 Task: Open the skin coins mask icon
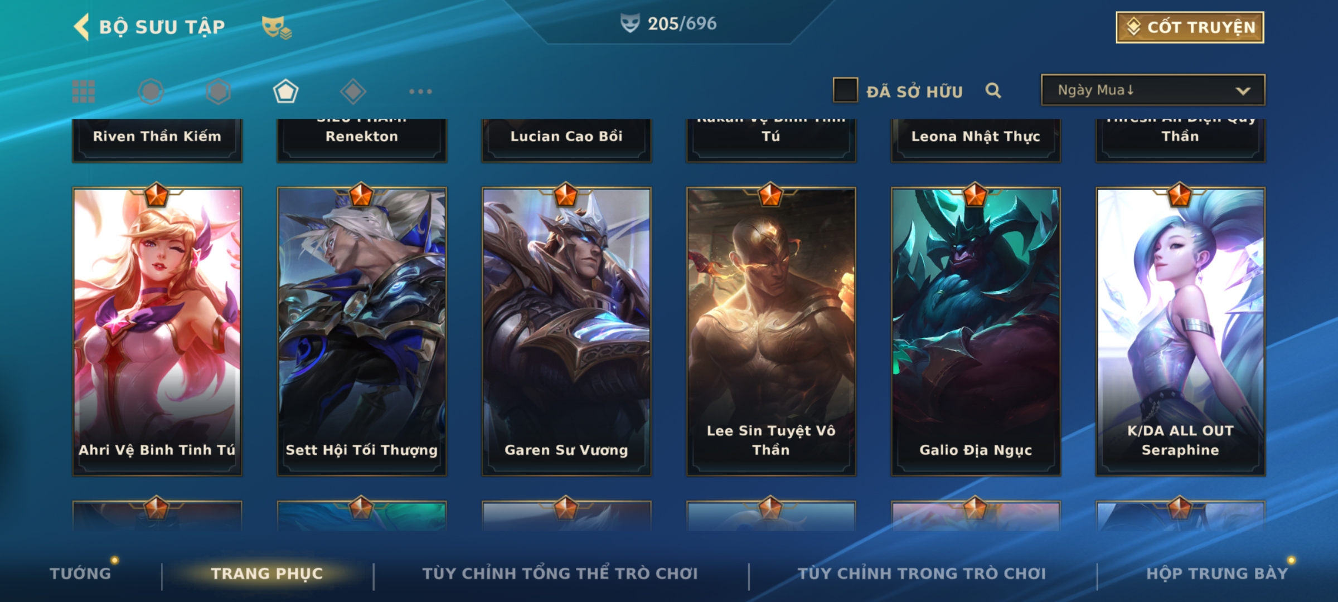(277, 27)
